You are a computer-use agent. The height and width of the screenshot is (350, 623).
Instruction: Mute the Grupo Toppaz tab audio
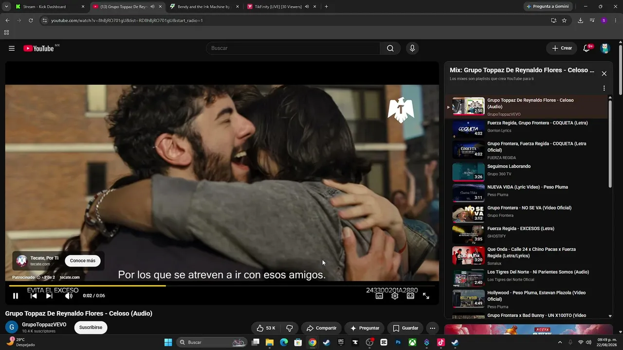(x=152, y=7)
